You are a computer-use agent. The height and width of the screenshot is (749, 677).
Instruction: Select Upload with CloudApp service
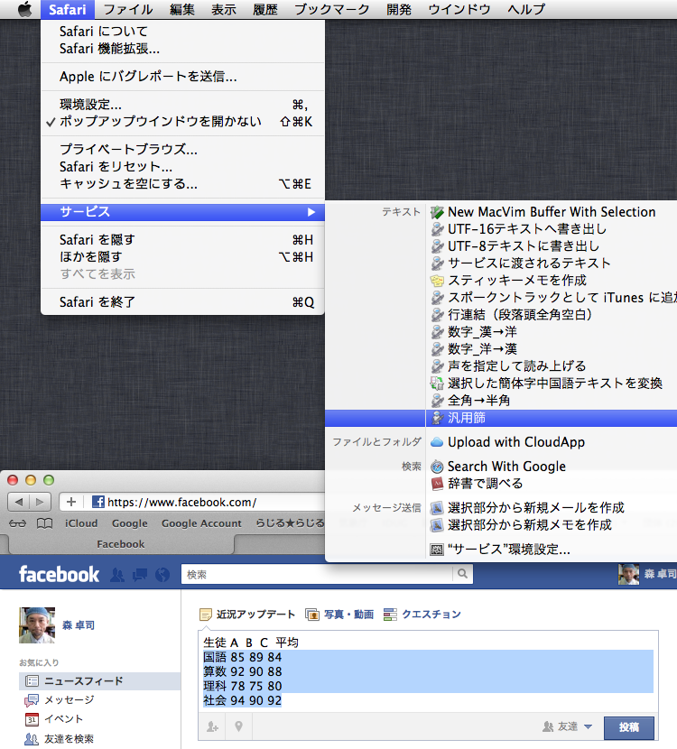551,442
